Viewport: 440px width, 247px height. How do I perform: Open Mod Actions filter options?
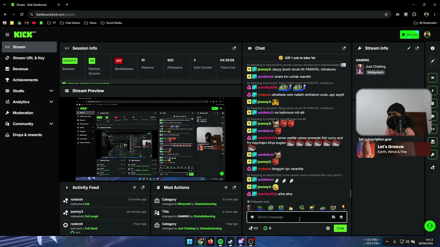[x=226, y=188]
